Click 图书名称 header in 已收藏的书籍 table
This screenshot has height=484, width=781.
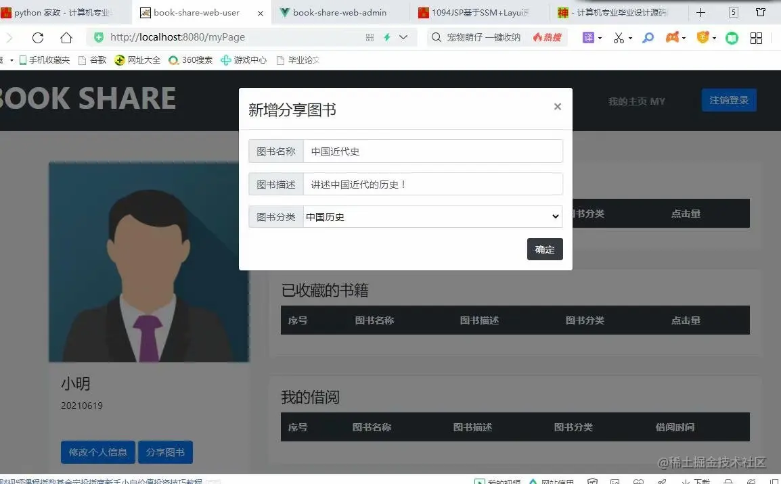[374, 320]
